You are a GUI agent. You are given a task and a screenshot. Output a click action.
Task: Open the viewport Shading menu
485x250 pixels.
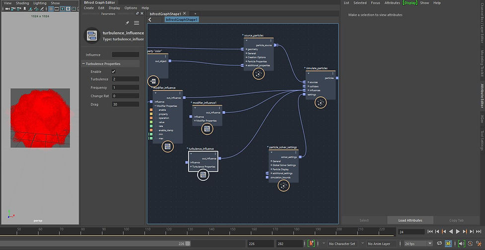[22, 3]
